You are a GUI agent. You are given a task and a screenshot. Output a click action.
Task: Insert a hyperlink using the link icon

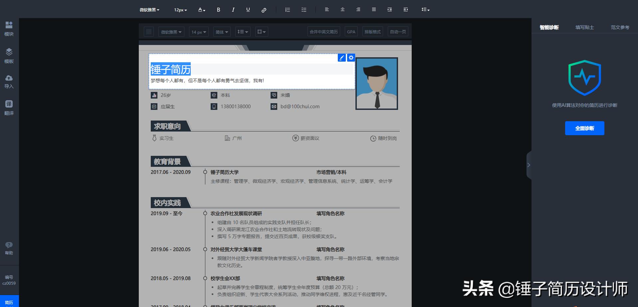coord(264,10)
